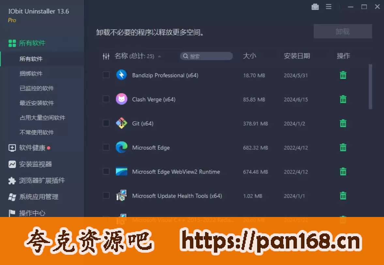
Task: Click the trash icon for Microsoft Update Health Tools
Action: [343, 195]
